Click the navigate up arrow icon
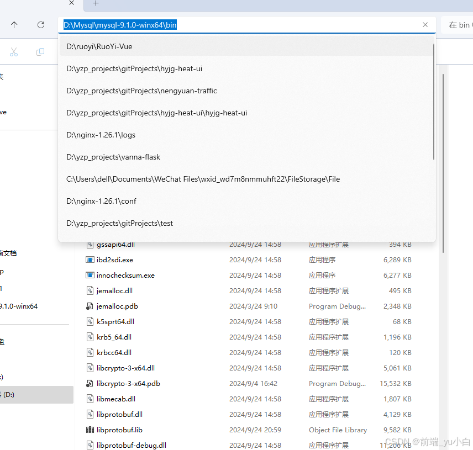This screenshot has height=450, width=473. pos(14,25)
